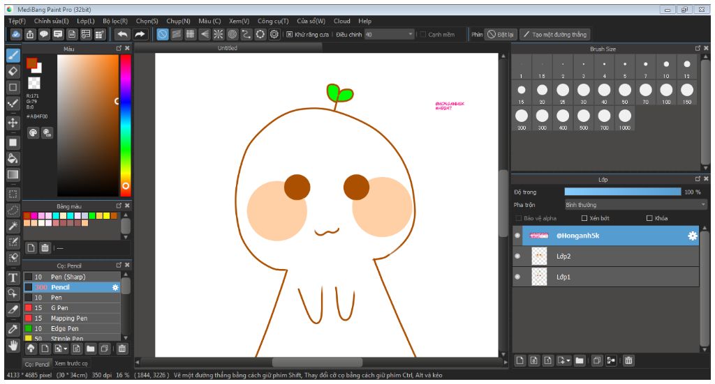Open settings gear on @Honganh5k layer
Screen dimensions: 715x384
point(692,236)
